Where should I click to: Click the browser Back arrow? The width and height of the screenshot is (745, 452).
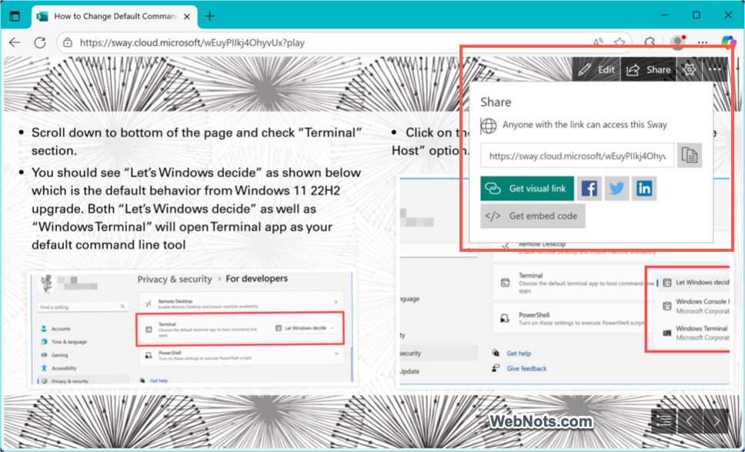(x=15, y=43)
